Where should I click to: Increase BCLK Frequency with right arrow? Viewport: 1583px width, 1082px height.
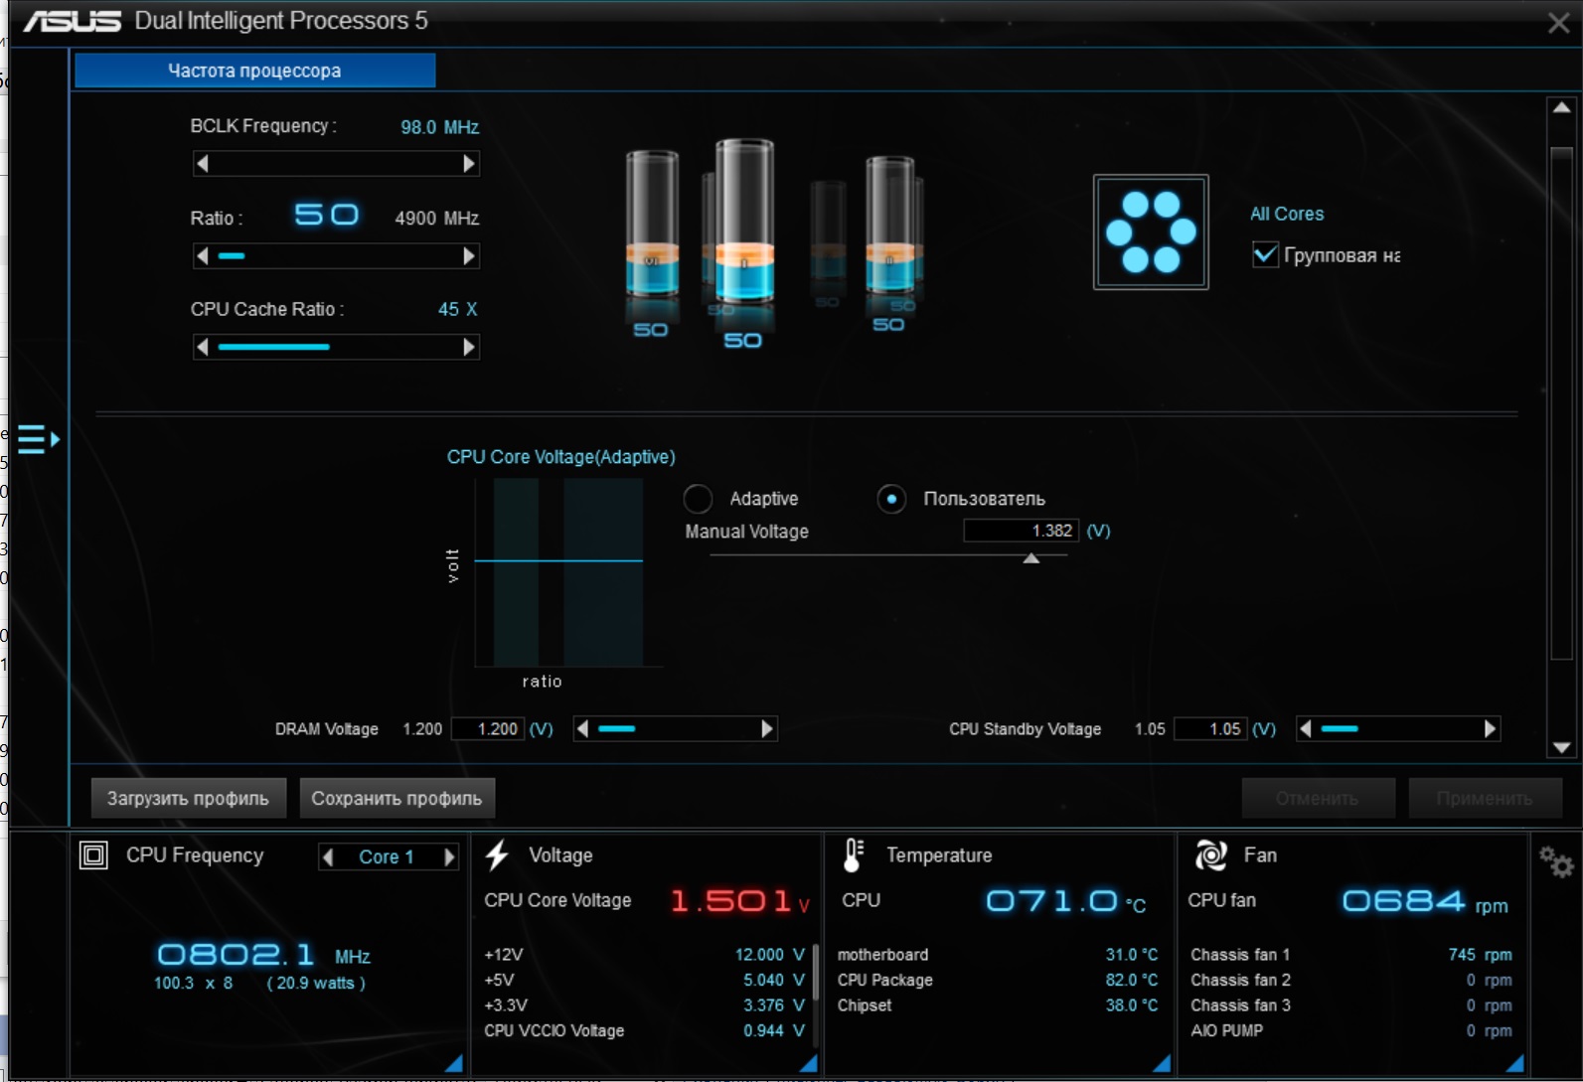tap(469, 164)
